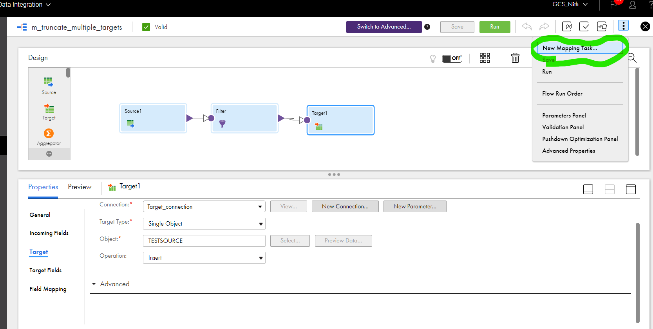
Task: Undo the last action
Action: coord(526,27)
